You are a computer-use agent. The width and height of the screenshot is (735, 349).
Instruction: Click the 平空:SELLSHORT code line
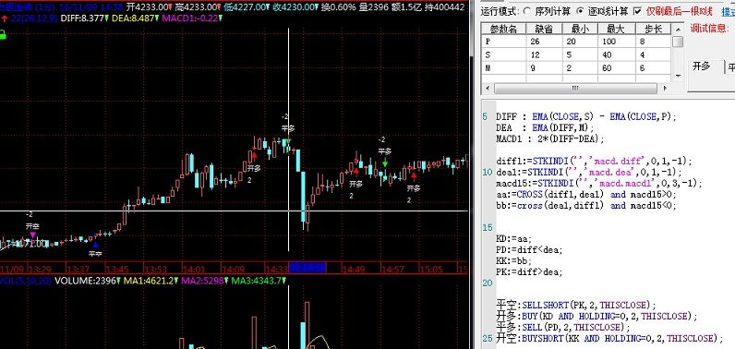coord(576,305)
